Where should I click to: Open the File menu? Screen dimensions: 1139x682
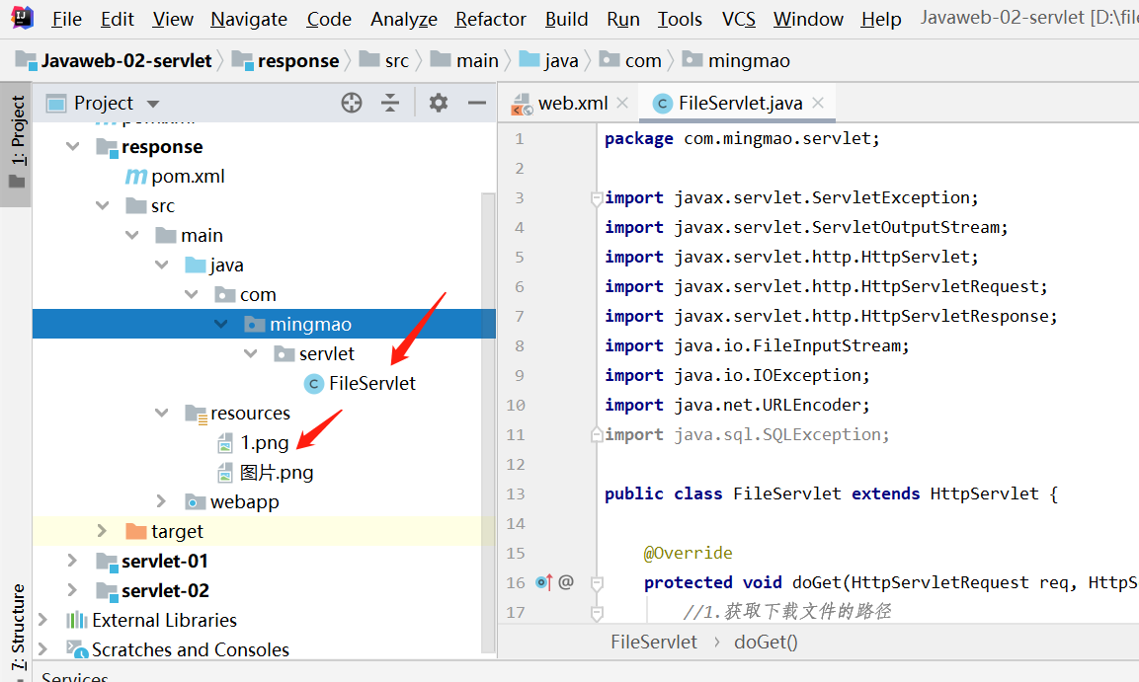[66, 19]
